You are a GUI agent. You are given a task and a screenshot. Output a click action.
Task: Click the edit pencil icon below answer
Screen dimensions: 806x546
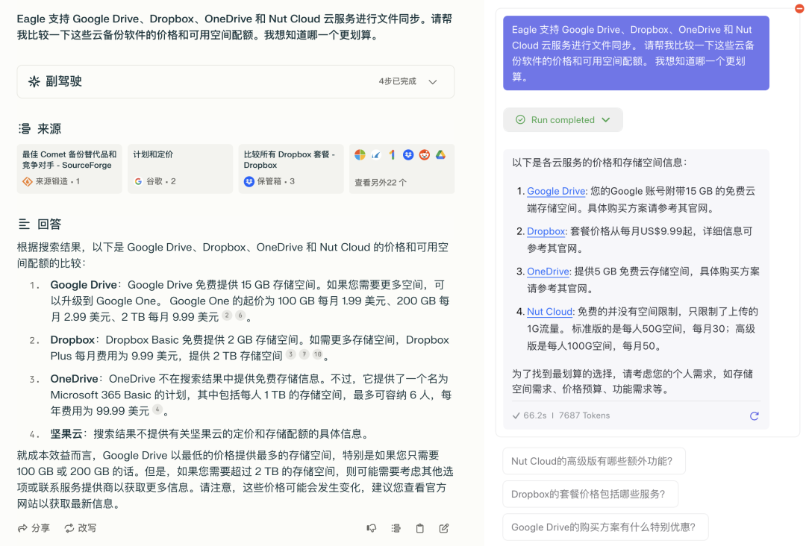(x=444, y=528)
